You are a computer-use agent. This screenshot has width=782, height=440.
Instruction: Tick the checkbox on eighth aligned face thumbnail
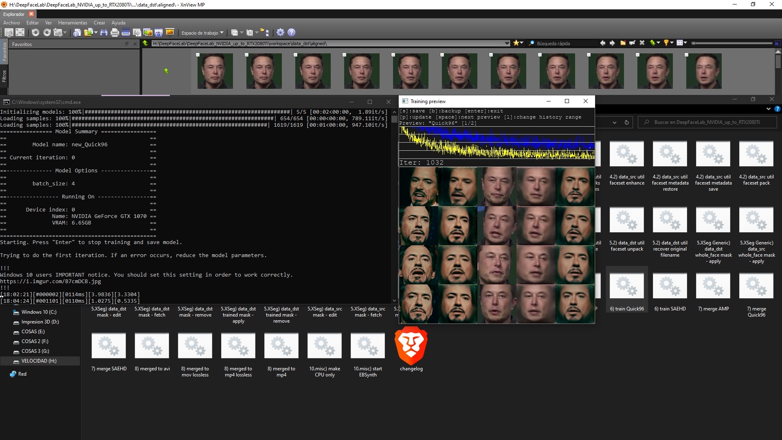point(540,55)
